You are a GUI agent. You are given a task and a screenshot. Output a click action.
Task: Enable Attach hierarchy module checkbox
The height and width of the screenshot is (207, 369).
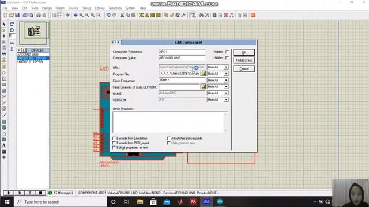click(169, 138)
